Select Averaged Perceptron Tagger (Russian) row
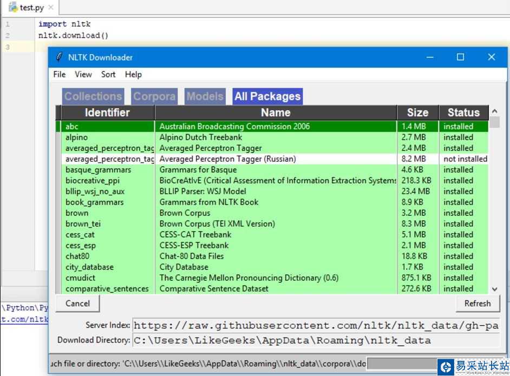 click(272, 159)
